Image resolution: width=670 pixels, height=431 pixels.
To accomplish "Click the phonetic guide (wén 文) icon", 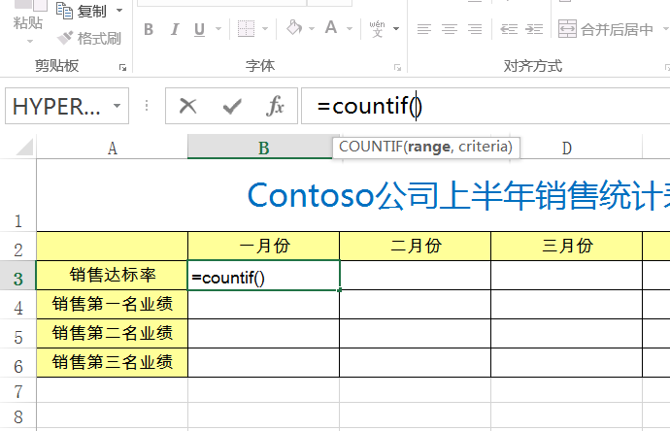I will coord(377,28).
